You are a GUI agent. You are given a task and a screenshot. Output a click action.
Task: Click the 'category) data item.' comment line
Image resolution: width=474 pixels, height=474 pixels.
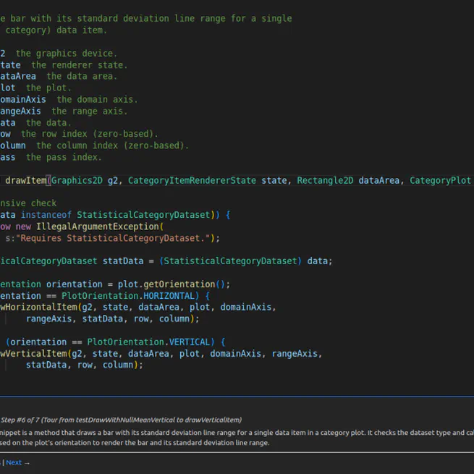tap(56, 30)
